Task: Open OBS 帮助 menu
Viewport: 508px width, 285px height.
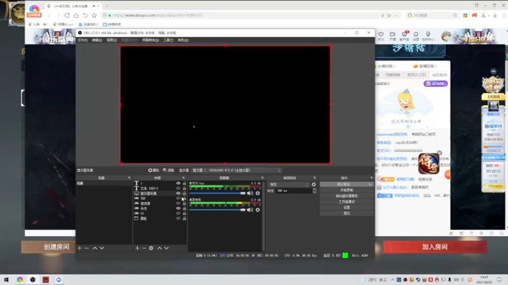Action: pyautogui.click(x=183, y=40)
